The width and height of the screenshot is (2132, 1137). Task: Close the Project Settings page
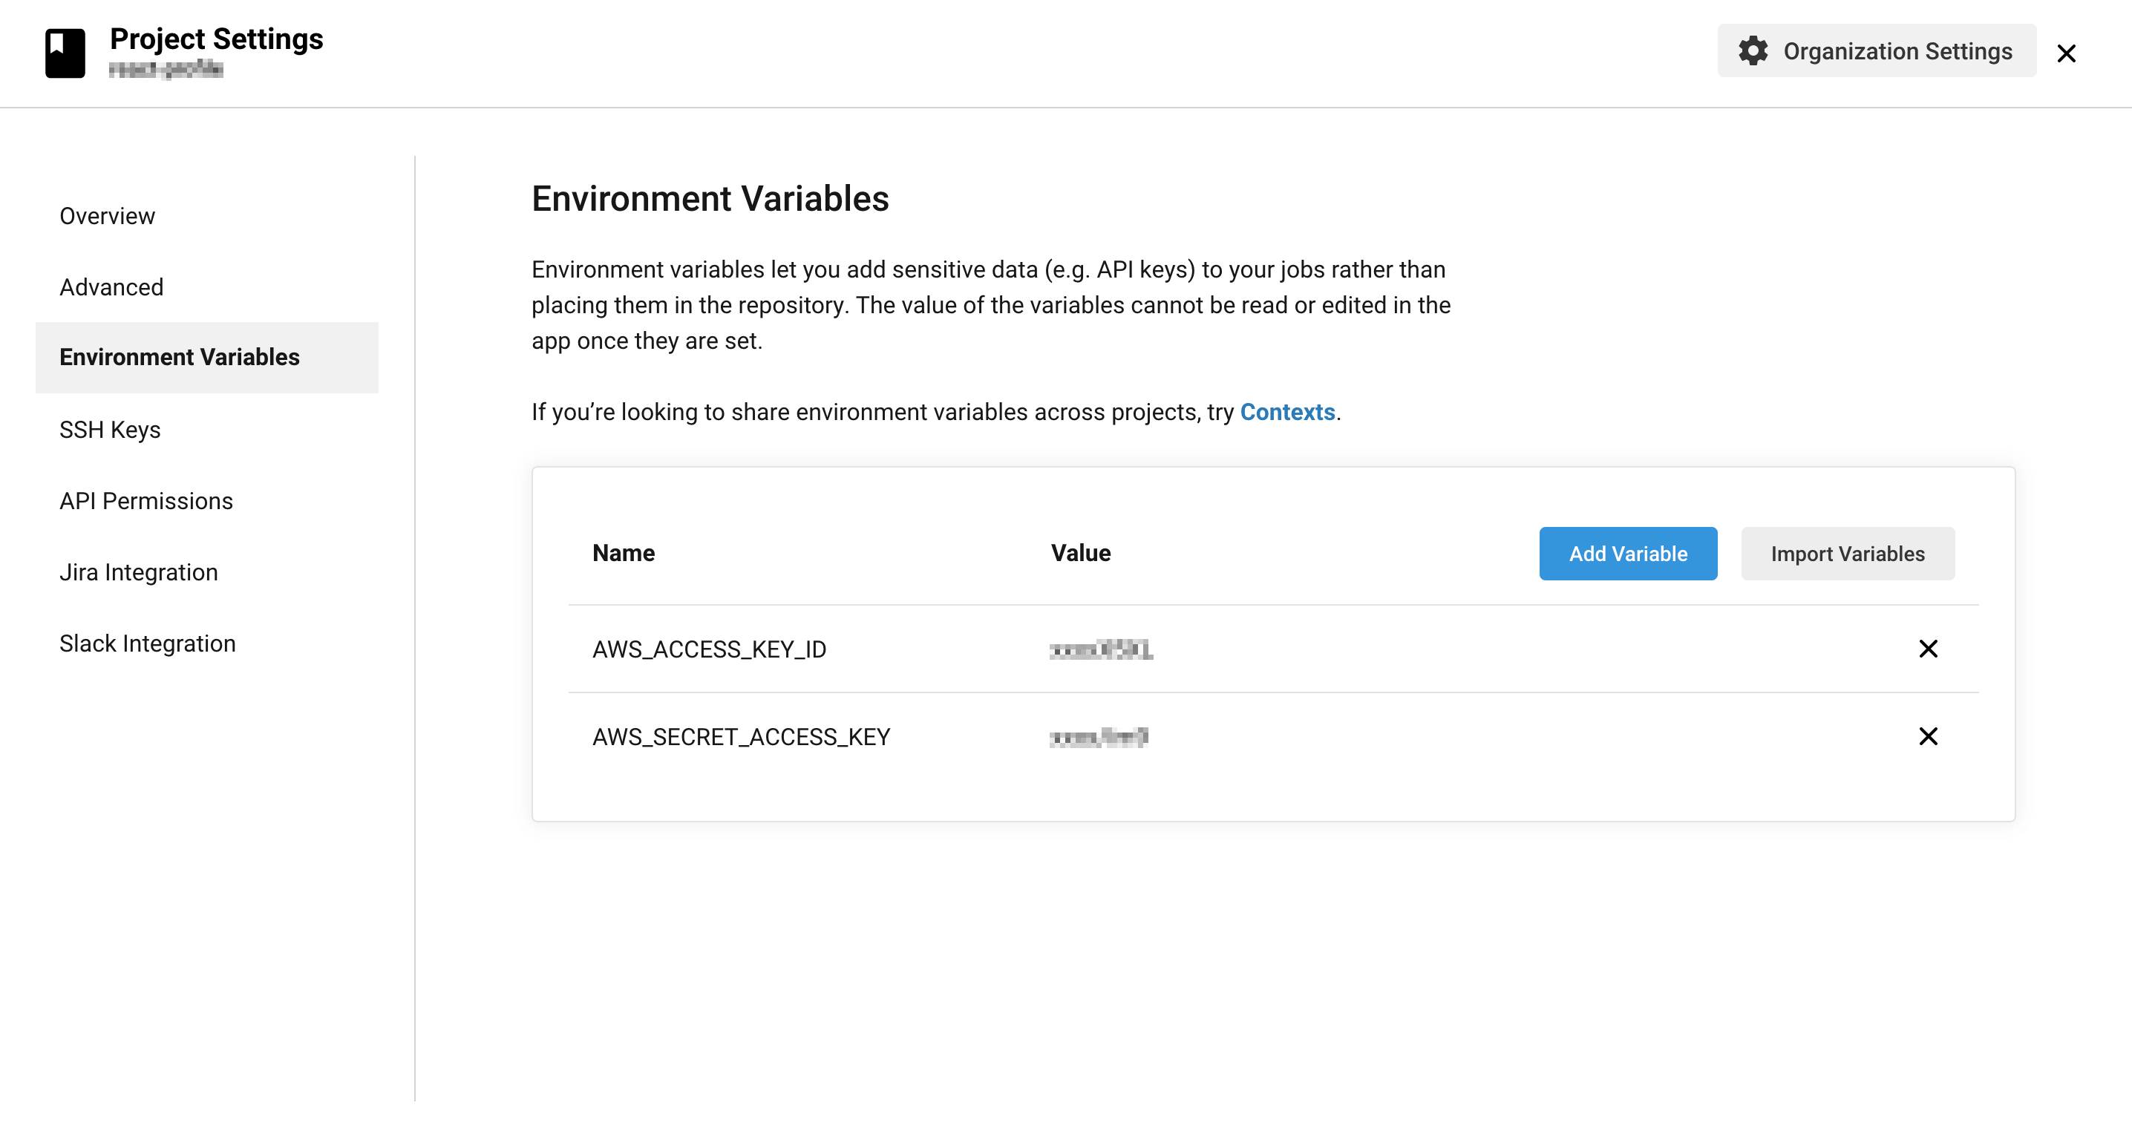pos(2066,53)
